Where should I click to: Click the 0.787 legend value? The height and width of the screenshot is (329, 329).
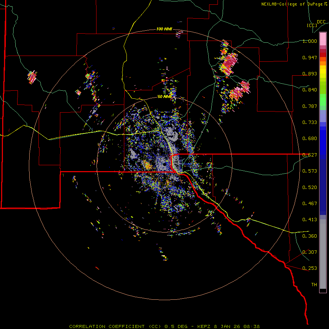pos(310,106)
